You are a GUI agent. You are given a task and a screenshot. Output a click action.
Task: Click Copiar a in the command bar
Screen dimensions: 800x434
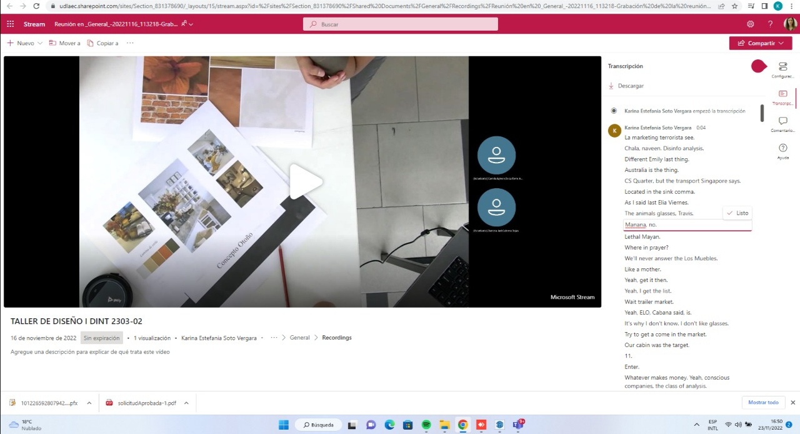pos(102,43)
